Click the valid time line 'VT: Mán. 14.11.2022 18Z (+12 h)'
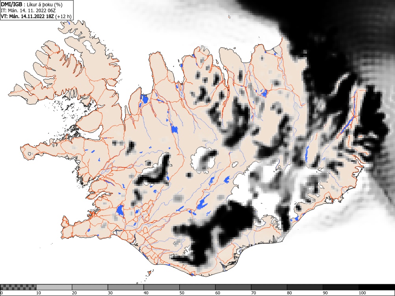This screenshot has height=296, width=395. 36,17
